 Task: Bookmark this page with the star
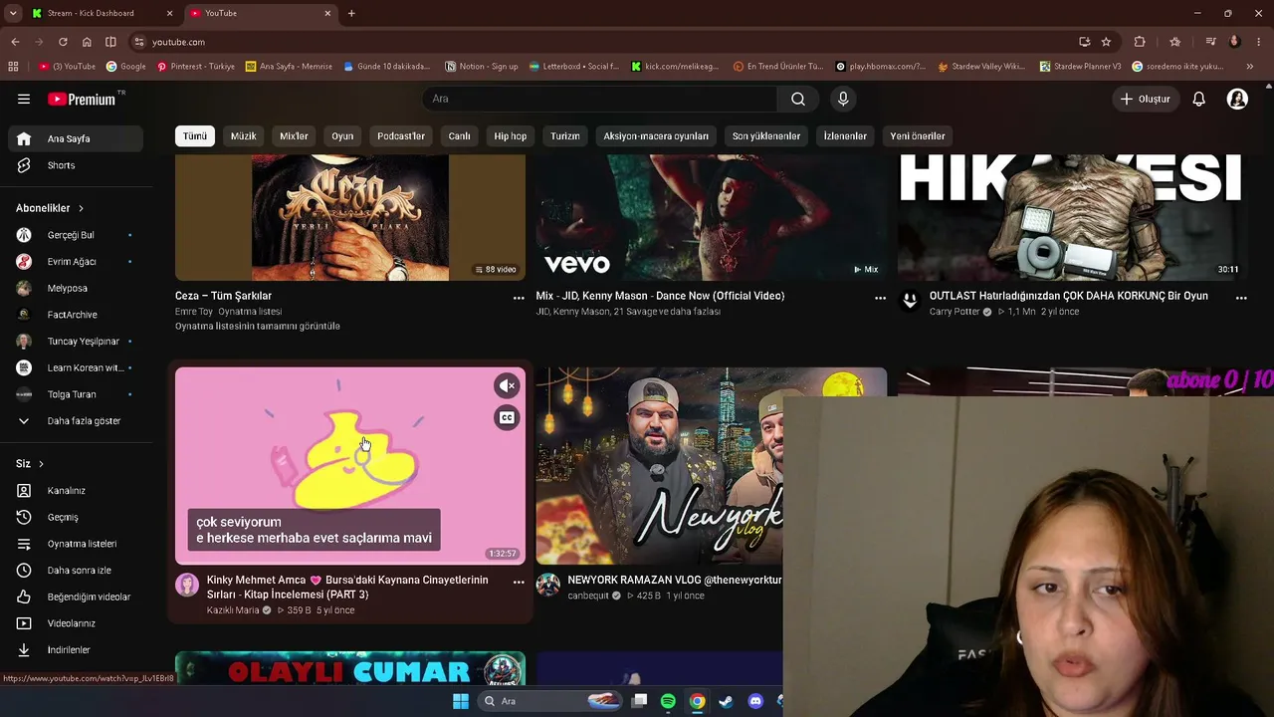(x=1106, y=42)
